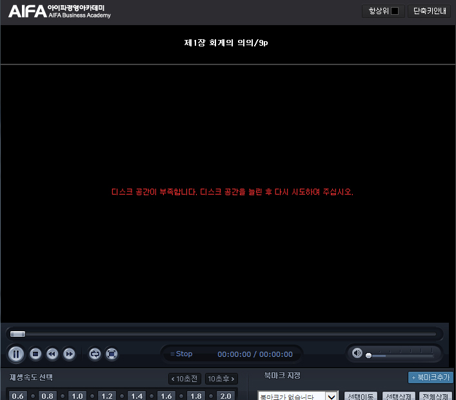Skip forward with the 10초후 button
456x400 pixels.
221,379
